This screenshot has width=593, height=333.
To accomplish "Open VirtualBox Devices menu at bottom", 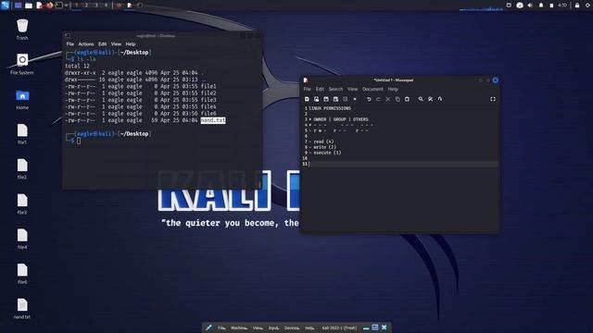I will pos(292,327).
